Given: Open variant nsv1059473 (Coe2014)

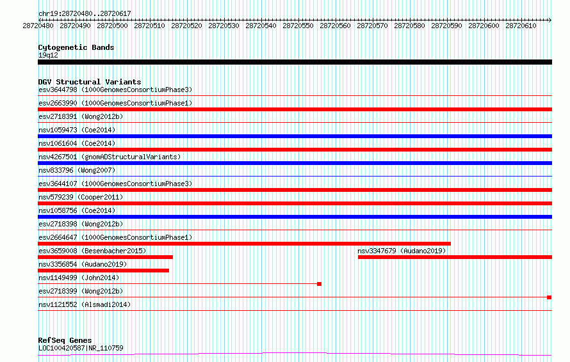Looking at the screenshot, I should 77,130.
